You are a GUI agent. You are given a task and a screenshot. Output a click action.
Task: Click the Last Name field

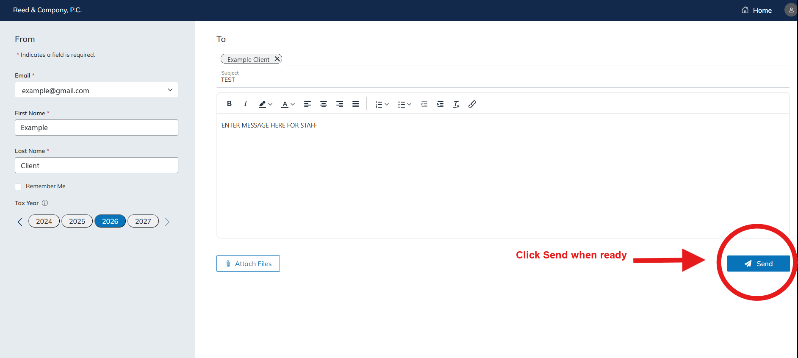97,165
